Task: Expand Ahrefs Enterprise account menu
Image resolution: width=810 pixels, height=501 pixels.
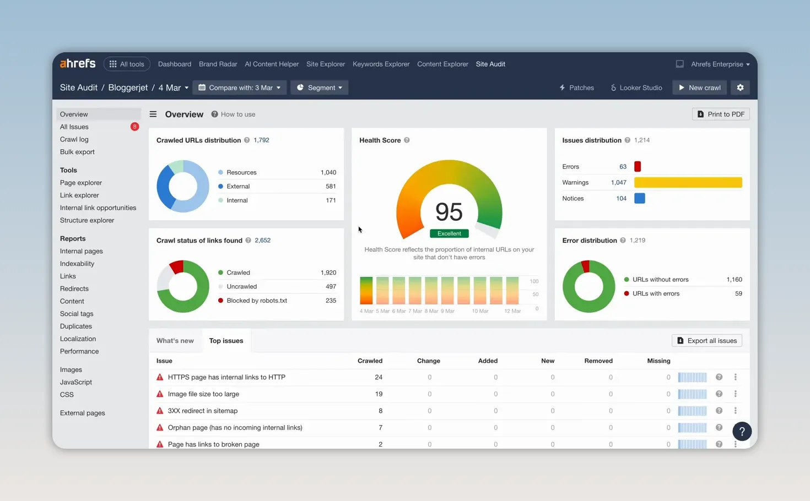Action: [720, 64]
